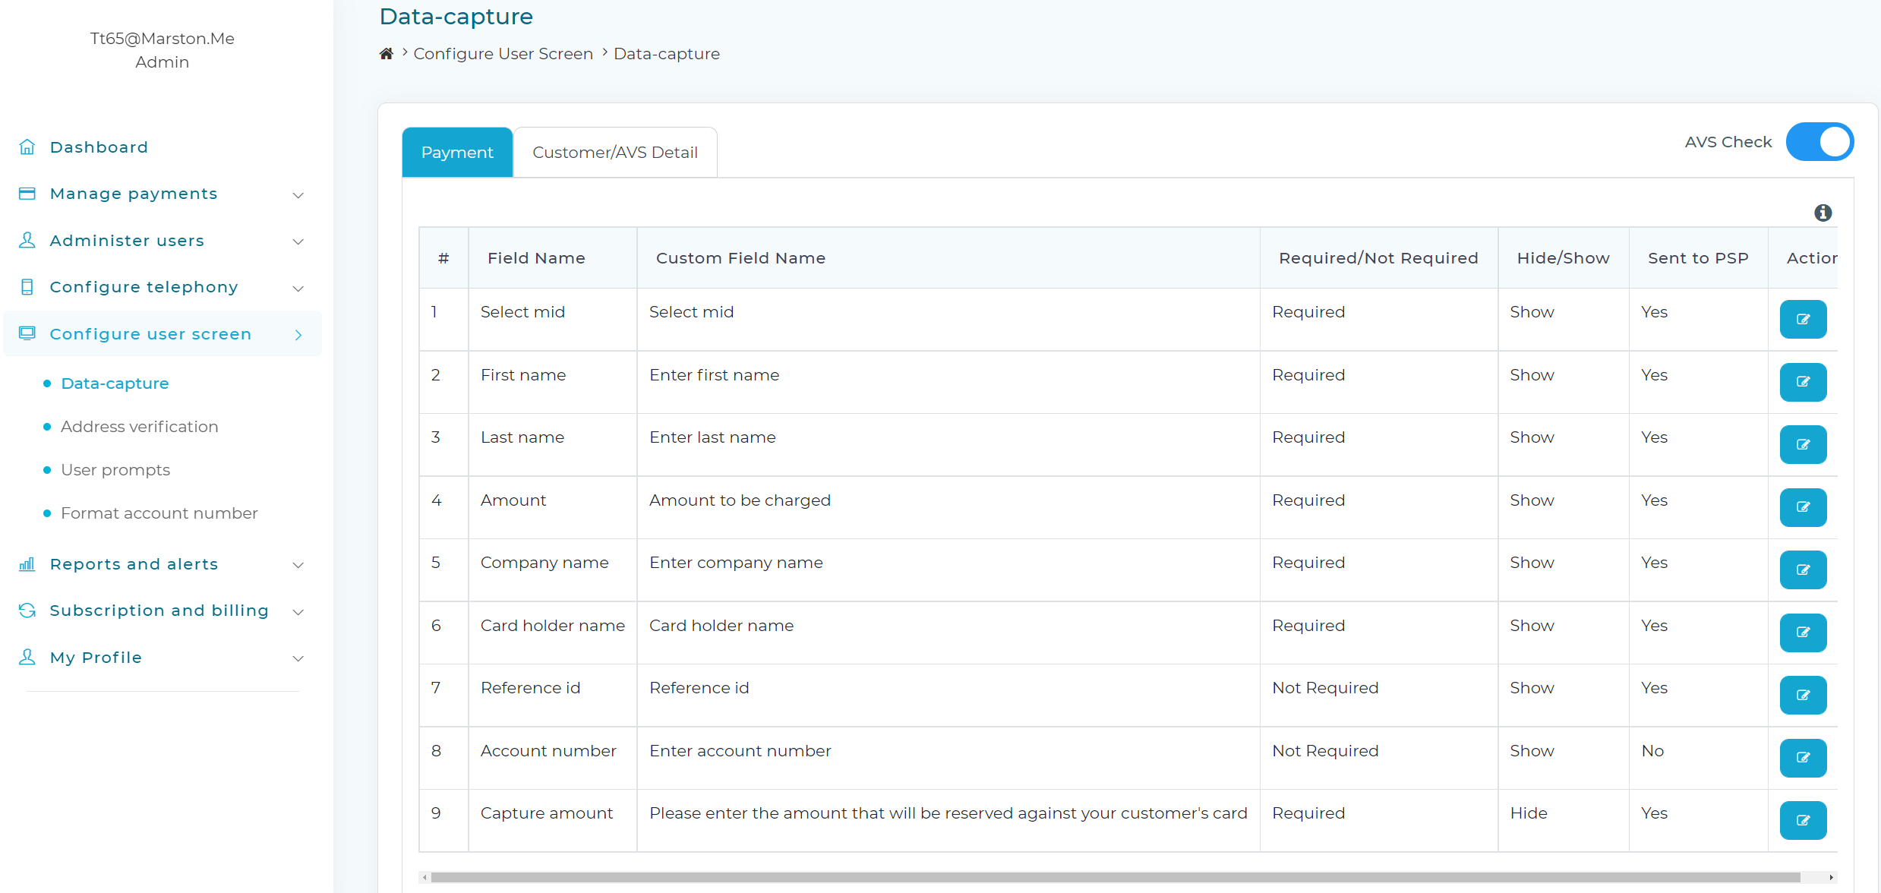Click Configure User Screen breadcrumb link
Image resolution: width=1881 pixels, height=893 pixels.
(x=503, y=54)
